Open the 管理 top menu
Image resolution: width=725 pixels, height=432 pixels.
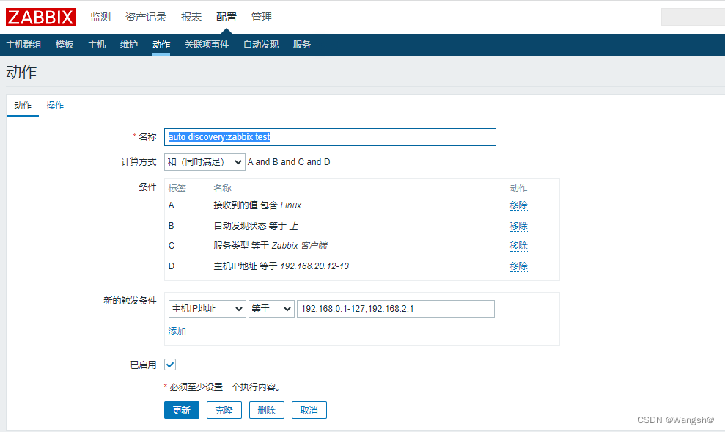point(262,17)
